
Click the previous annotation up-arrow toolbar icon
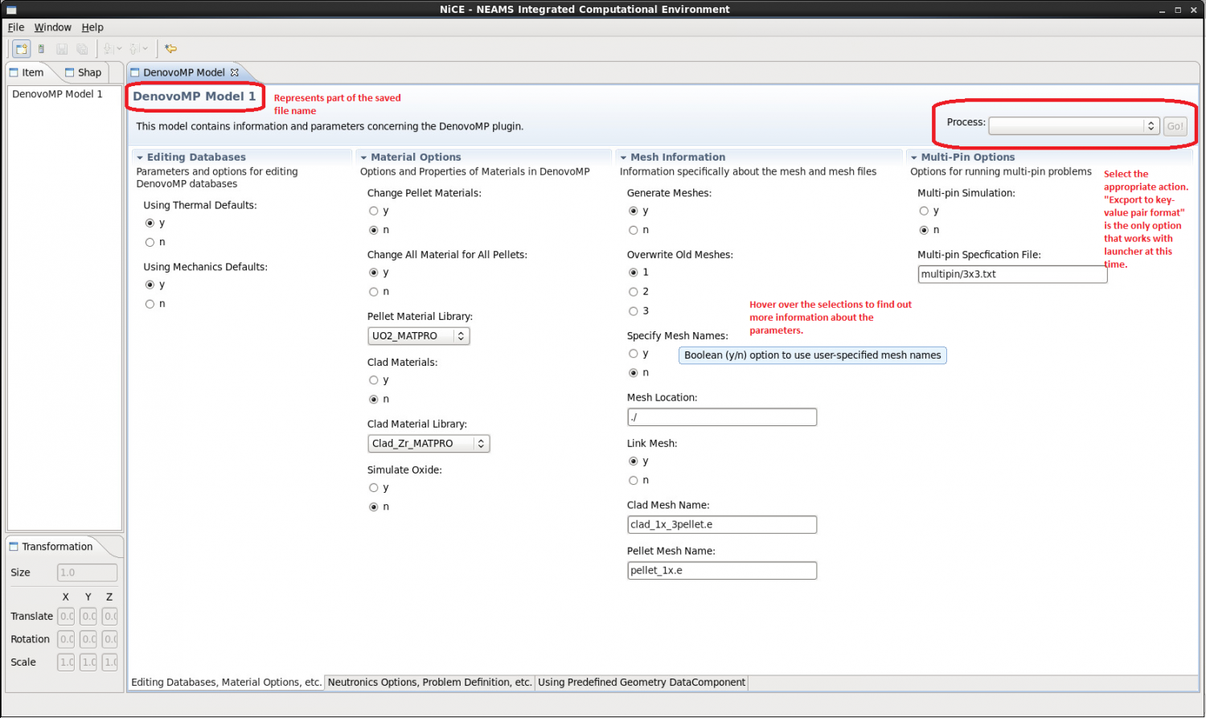click(x=134, y=49)
